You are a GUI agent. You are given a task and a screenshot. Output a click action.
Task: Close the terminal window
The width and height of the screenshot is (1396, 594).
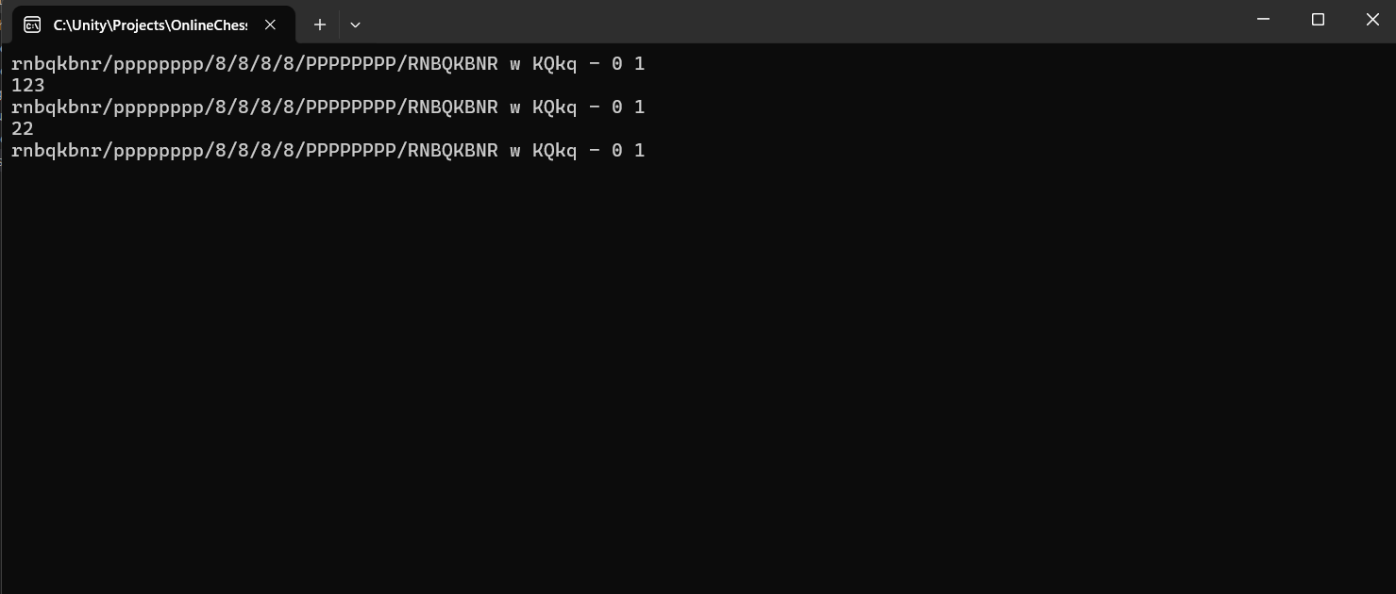1371,20
